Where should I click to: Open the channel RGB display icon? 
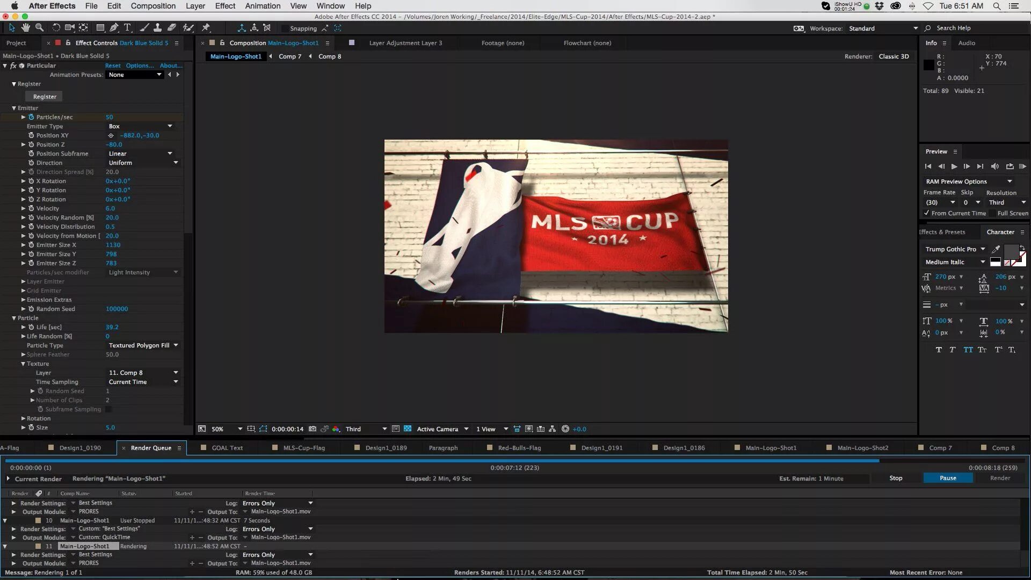click(336, 429)
